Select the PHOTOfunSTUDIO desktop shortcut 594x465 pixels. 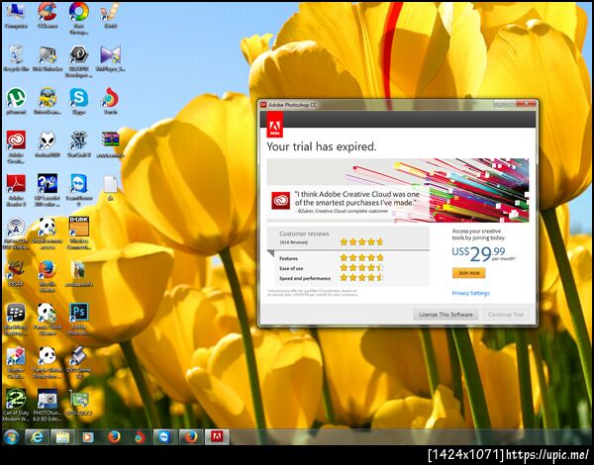point(48,406)
